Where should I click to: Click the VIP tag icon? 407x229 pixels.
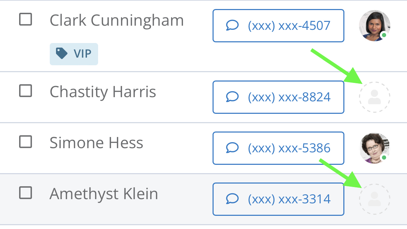(x=62, y=54)
